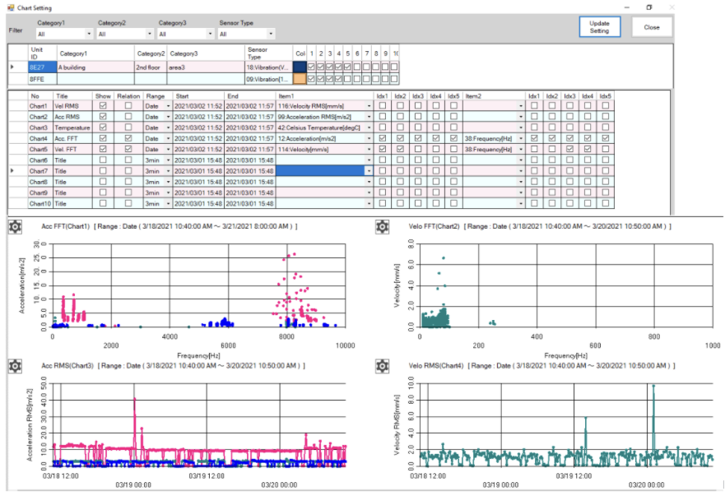Viewport: 725px width, 496px height.
Task: Enable Relation checkbox for Chart3 Temperature
Action: (128, 127)
